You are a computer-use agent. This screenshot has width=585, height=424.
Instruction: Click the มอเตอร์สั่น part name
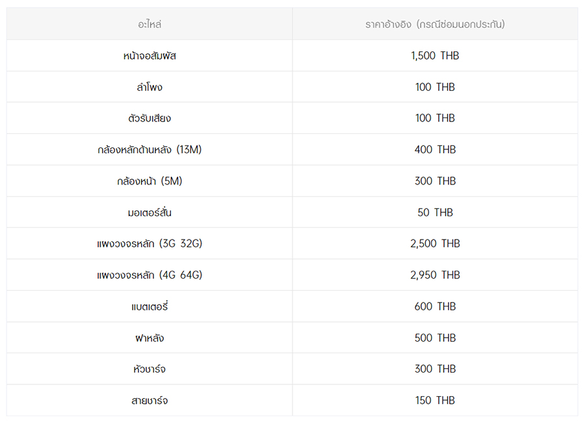pyautogui.click(x=149, y=213)
